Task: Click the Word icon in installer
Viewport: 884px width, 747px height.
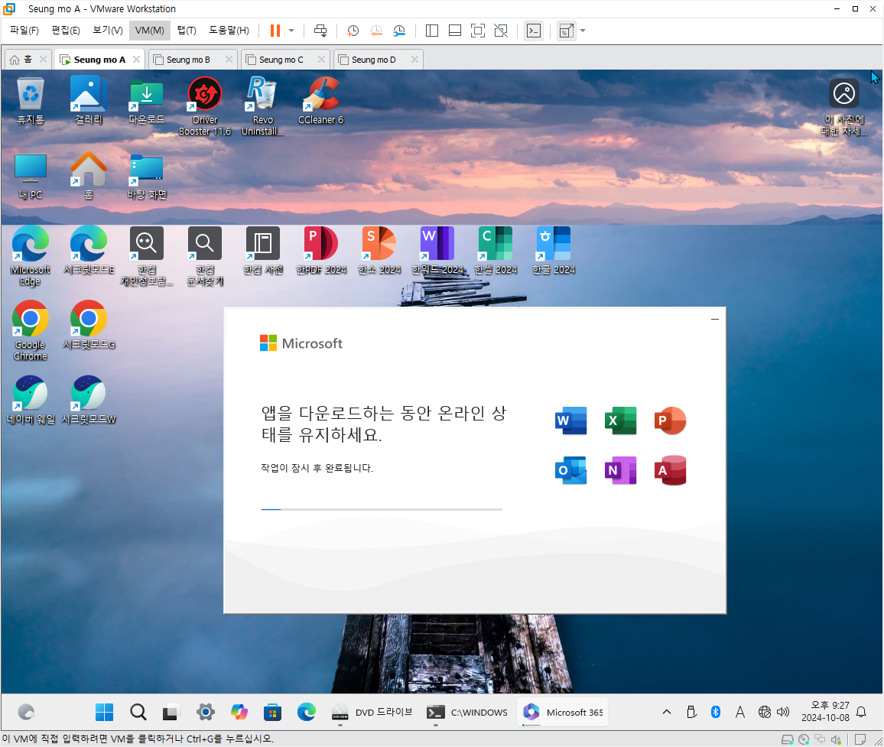Action: [570, 421]
